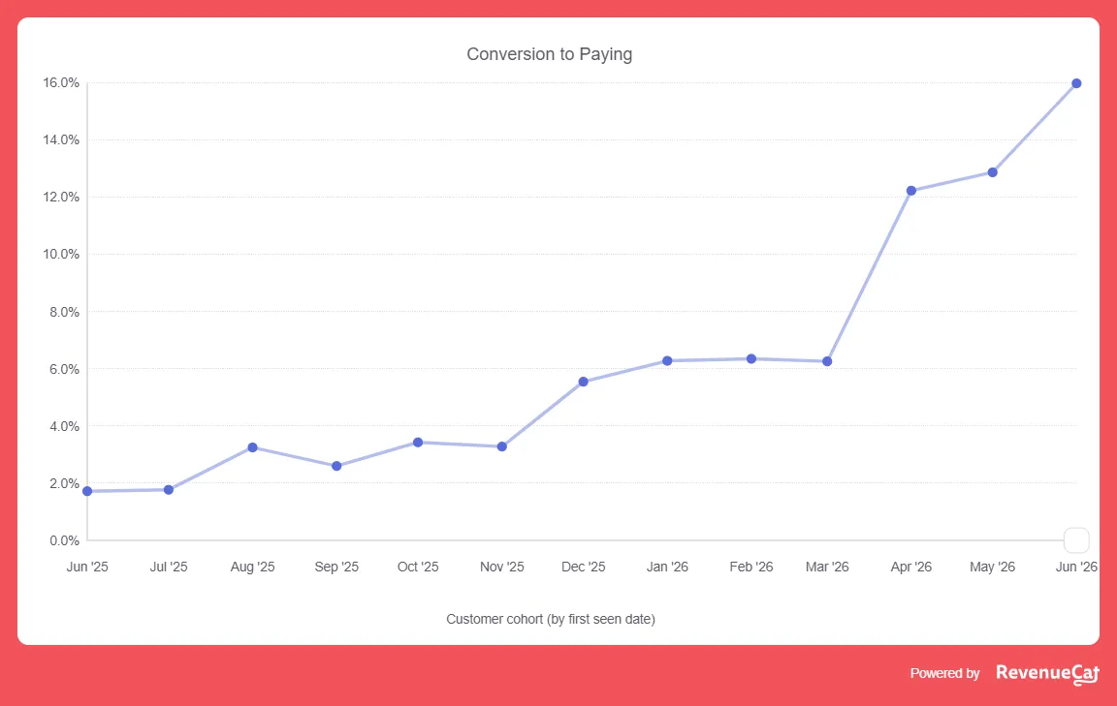Image resolution: width=1117 pixels, height=706 pixels.
Task: Click the 'Customer cohort (by first seen date)' axis label
Action: click(551, 619)
